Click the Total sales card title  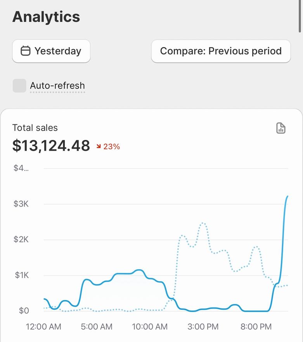click(35, 128)
